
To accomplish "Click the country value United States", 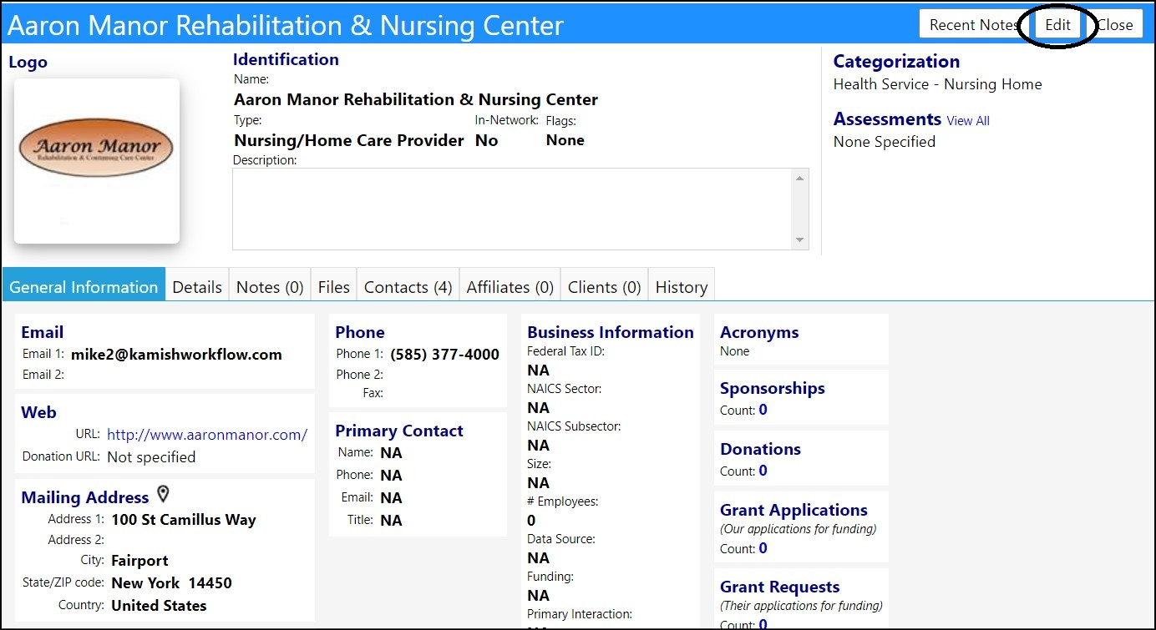I will (159, 606).
